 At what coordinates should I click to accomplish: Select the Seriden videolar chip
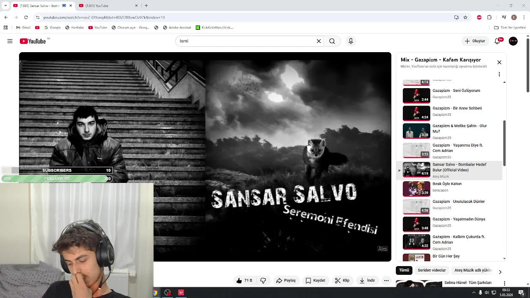[431, 270]
